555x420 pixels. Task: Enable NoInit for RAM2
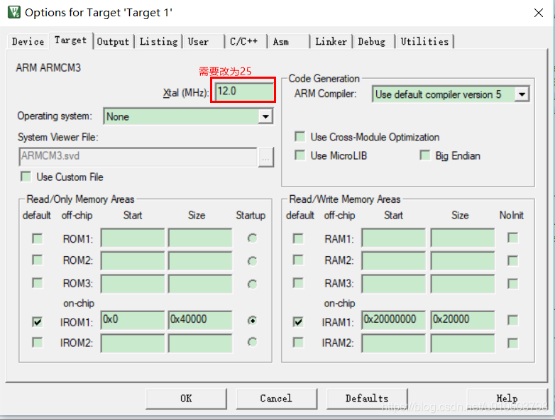(512, 261)
